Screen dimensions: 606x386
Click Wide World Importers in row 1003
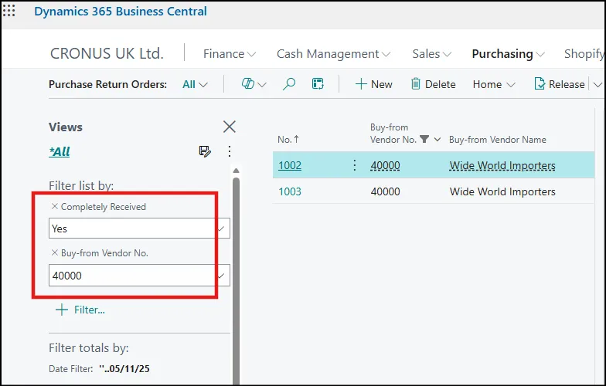click(x=502, y=191)
